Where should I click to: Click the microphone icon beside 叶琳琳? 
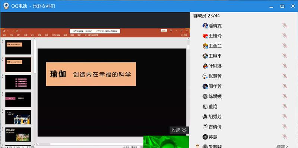point(285,66)
